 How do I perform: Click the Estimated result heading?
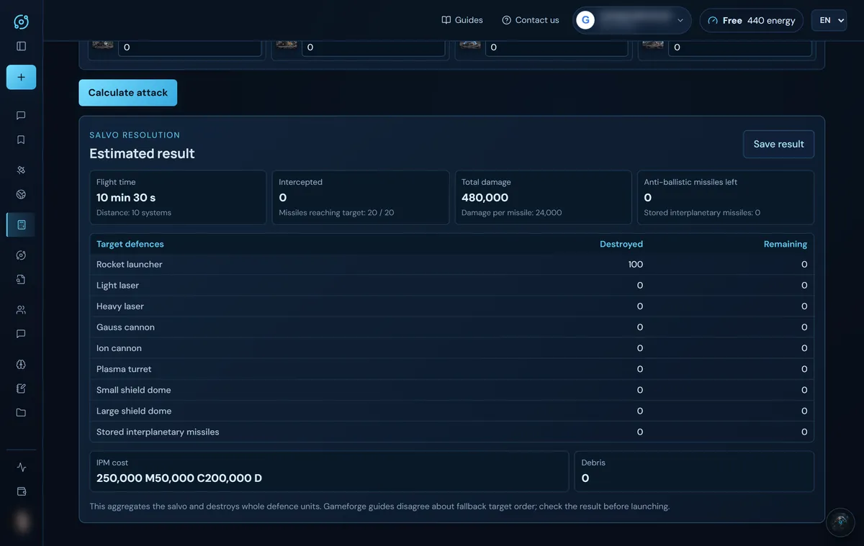coord(142,153)
